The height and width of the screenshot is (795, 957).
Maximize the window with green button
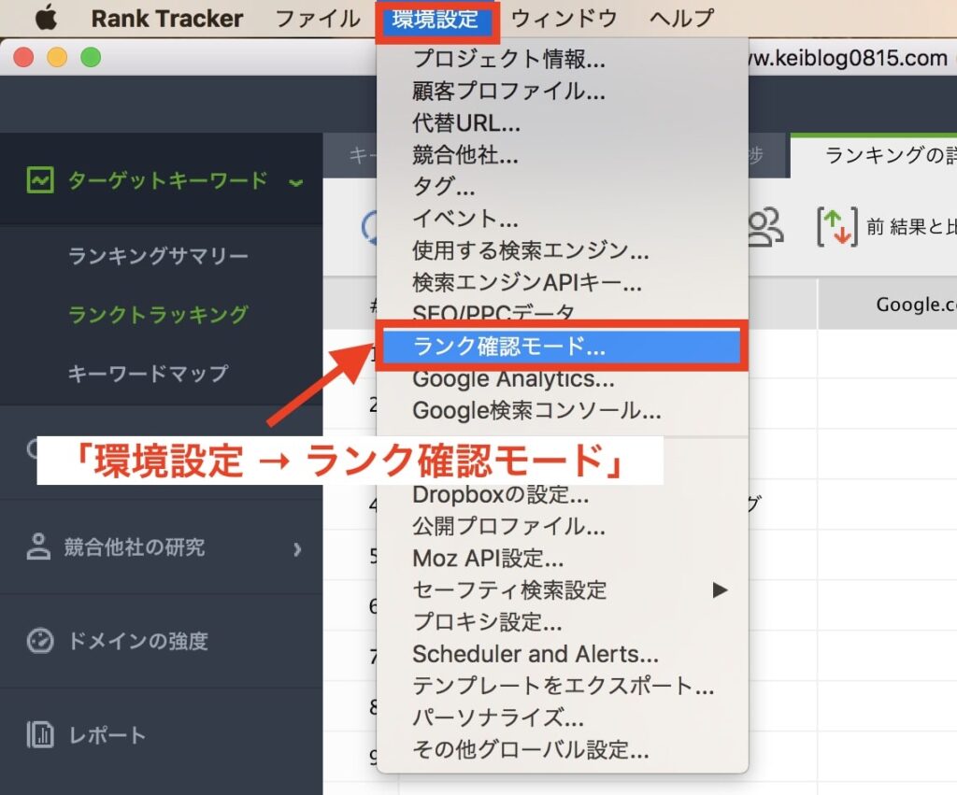[x=91, y=57]
